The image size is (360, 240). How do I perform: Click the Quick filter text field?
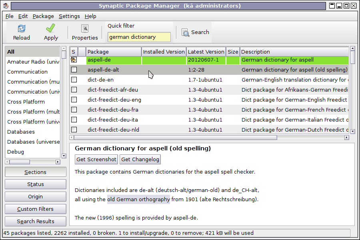[139, 37]
